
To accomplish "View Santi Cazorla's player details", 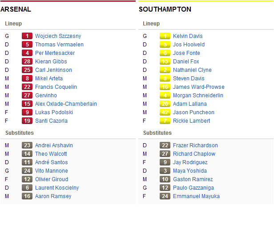I will pyautogui.click(x=52, y=121).
